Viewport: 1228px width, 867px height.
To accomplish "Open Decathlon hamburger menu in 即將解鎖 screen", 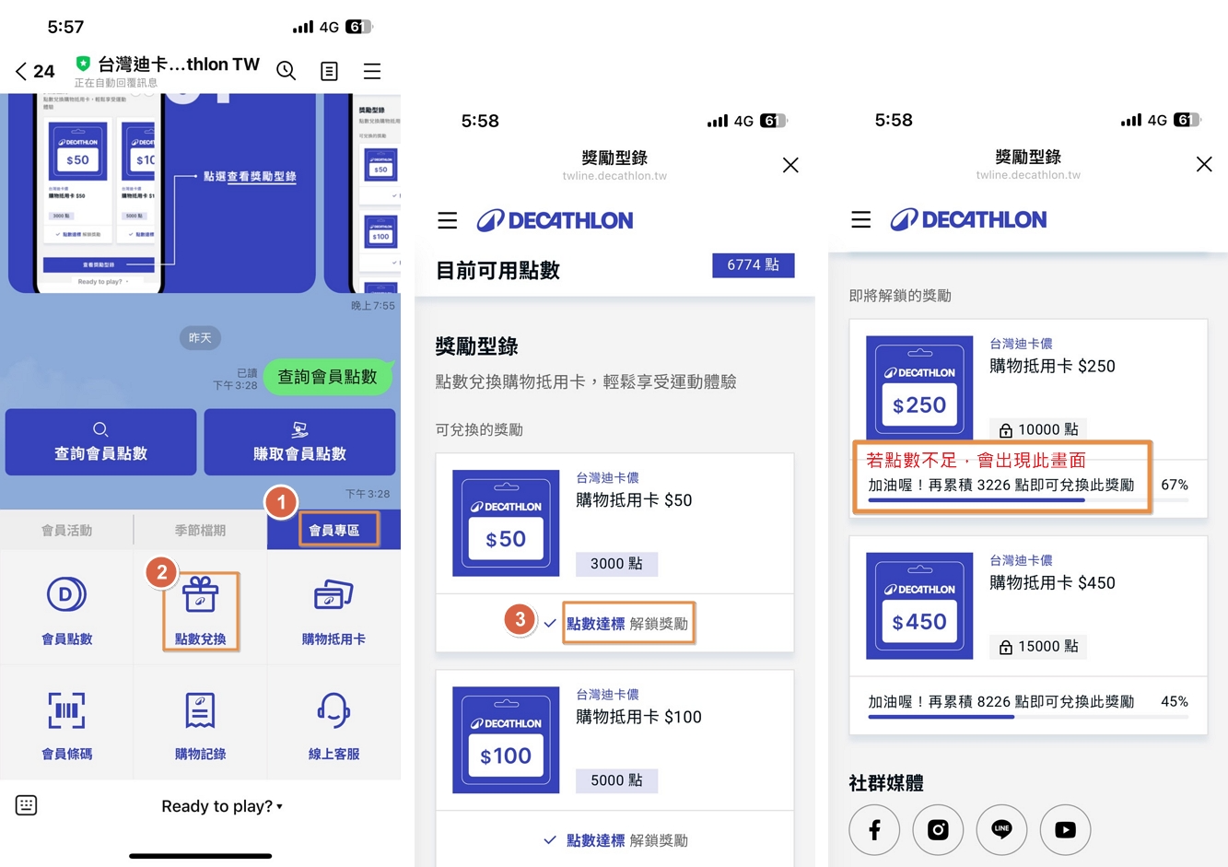I will [861, 219].
